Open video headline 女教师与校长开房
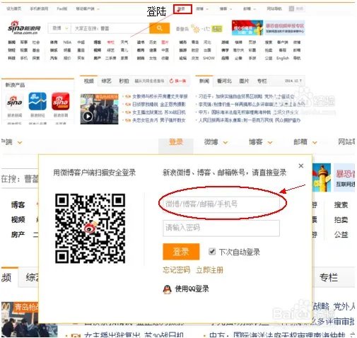Viewport: 357px width, 338px height. pos(160,96)
